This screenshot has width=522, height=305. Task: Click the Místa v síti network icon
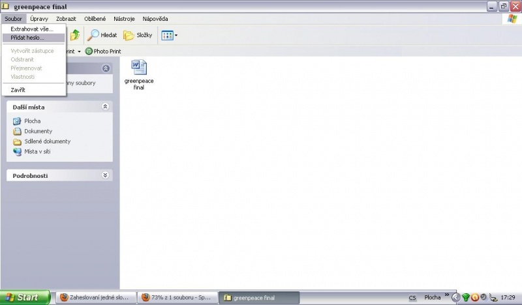click(x=18, y=152)
